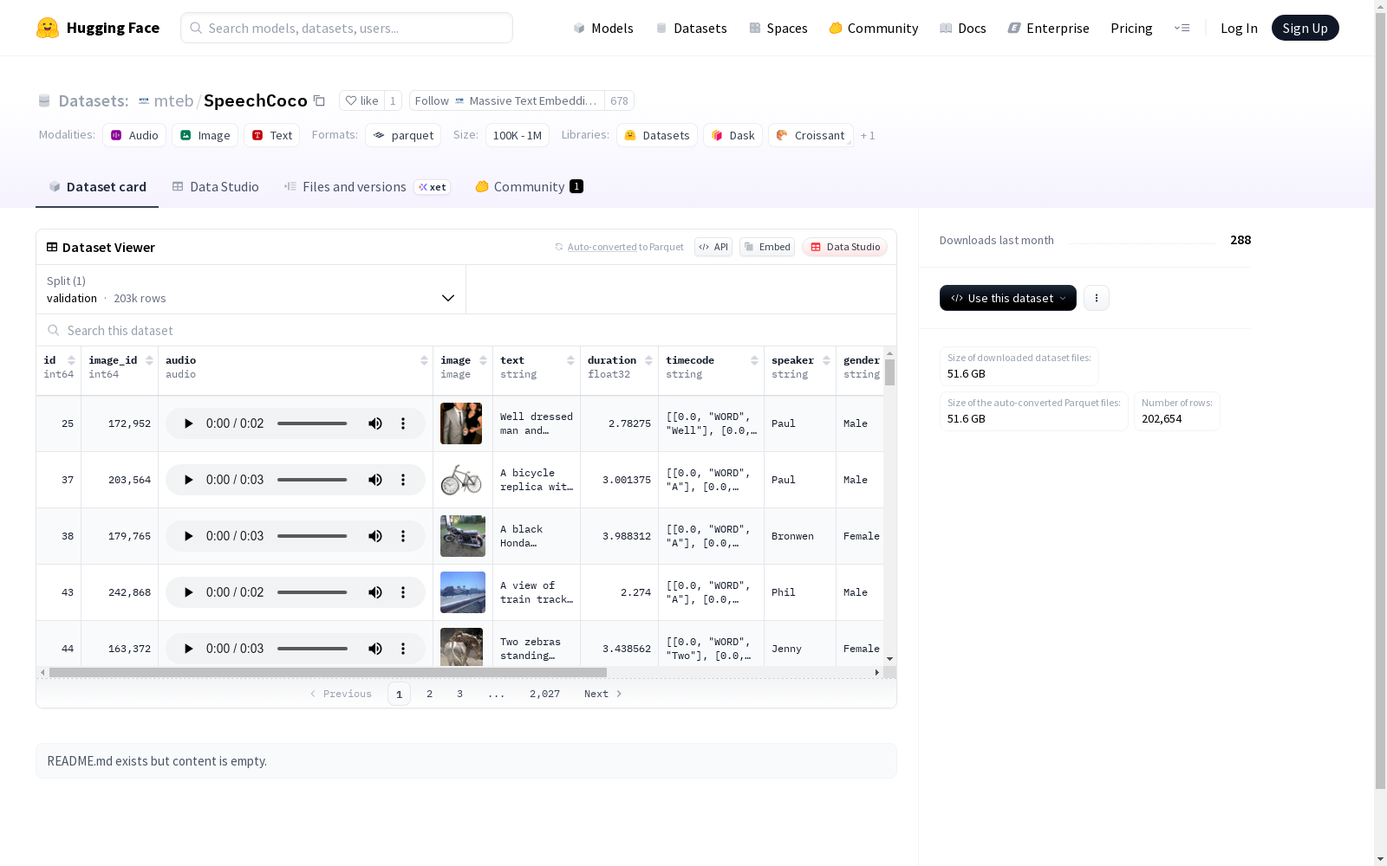Expand the validation split dropdown

coord(251,289)
